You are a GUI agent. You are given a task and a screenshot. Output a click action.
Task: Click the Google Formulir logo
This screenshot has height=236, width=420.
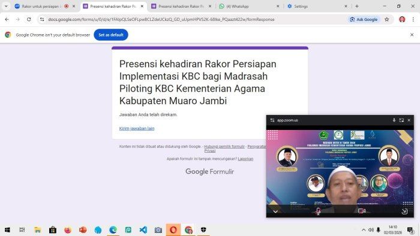coord(210,171)
